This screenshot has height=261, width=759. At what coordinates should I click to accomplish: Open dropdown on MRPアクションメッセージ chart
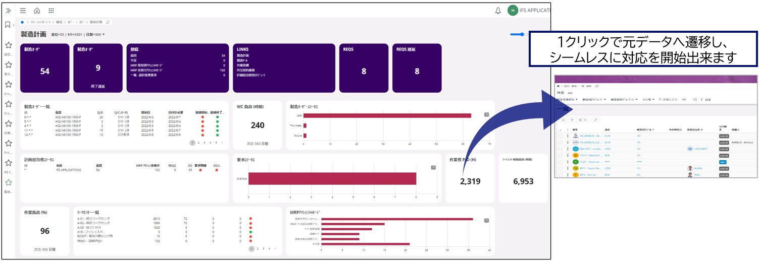(486, 220)
